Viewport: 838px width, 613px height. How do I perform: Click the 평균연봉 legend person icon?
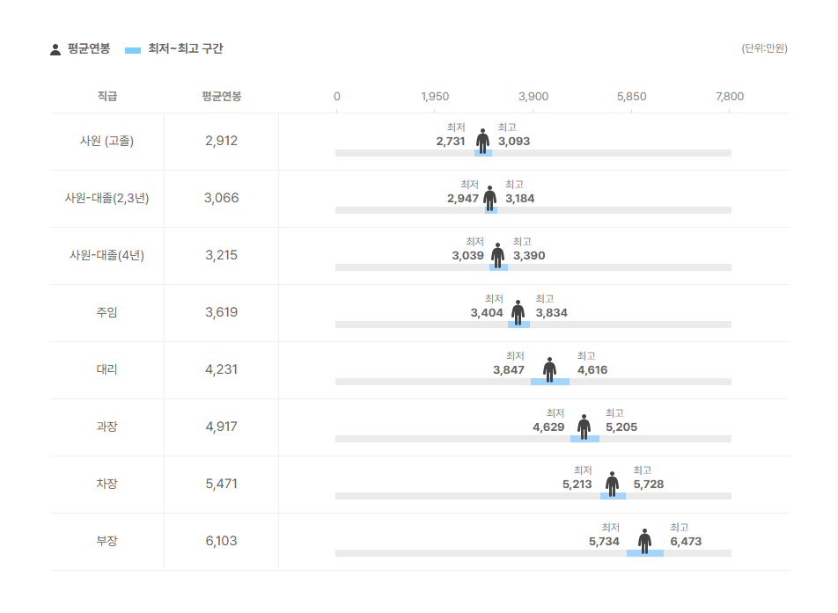55,49
